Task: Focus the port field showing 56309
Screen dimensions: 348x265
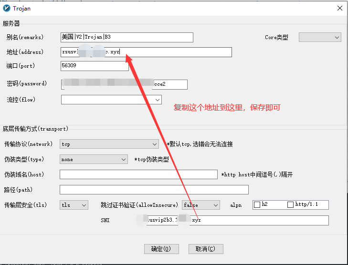Action: tap(95, 66)
